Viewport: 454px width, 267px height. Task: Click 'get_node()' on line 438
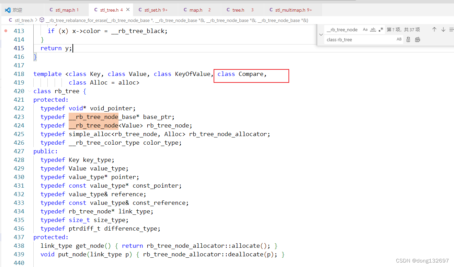coord(93,246)
